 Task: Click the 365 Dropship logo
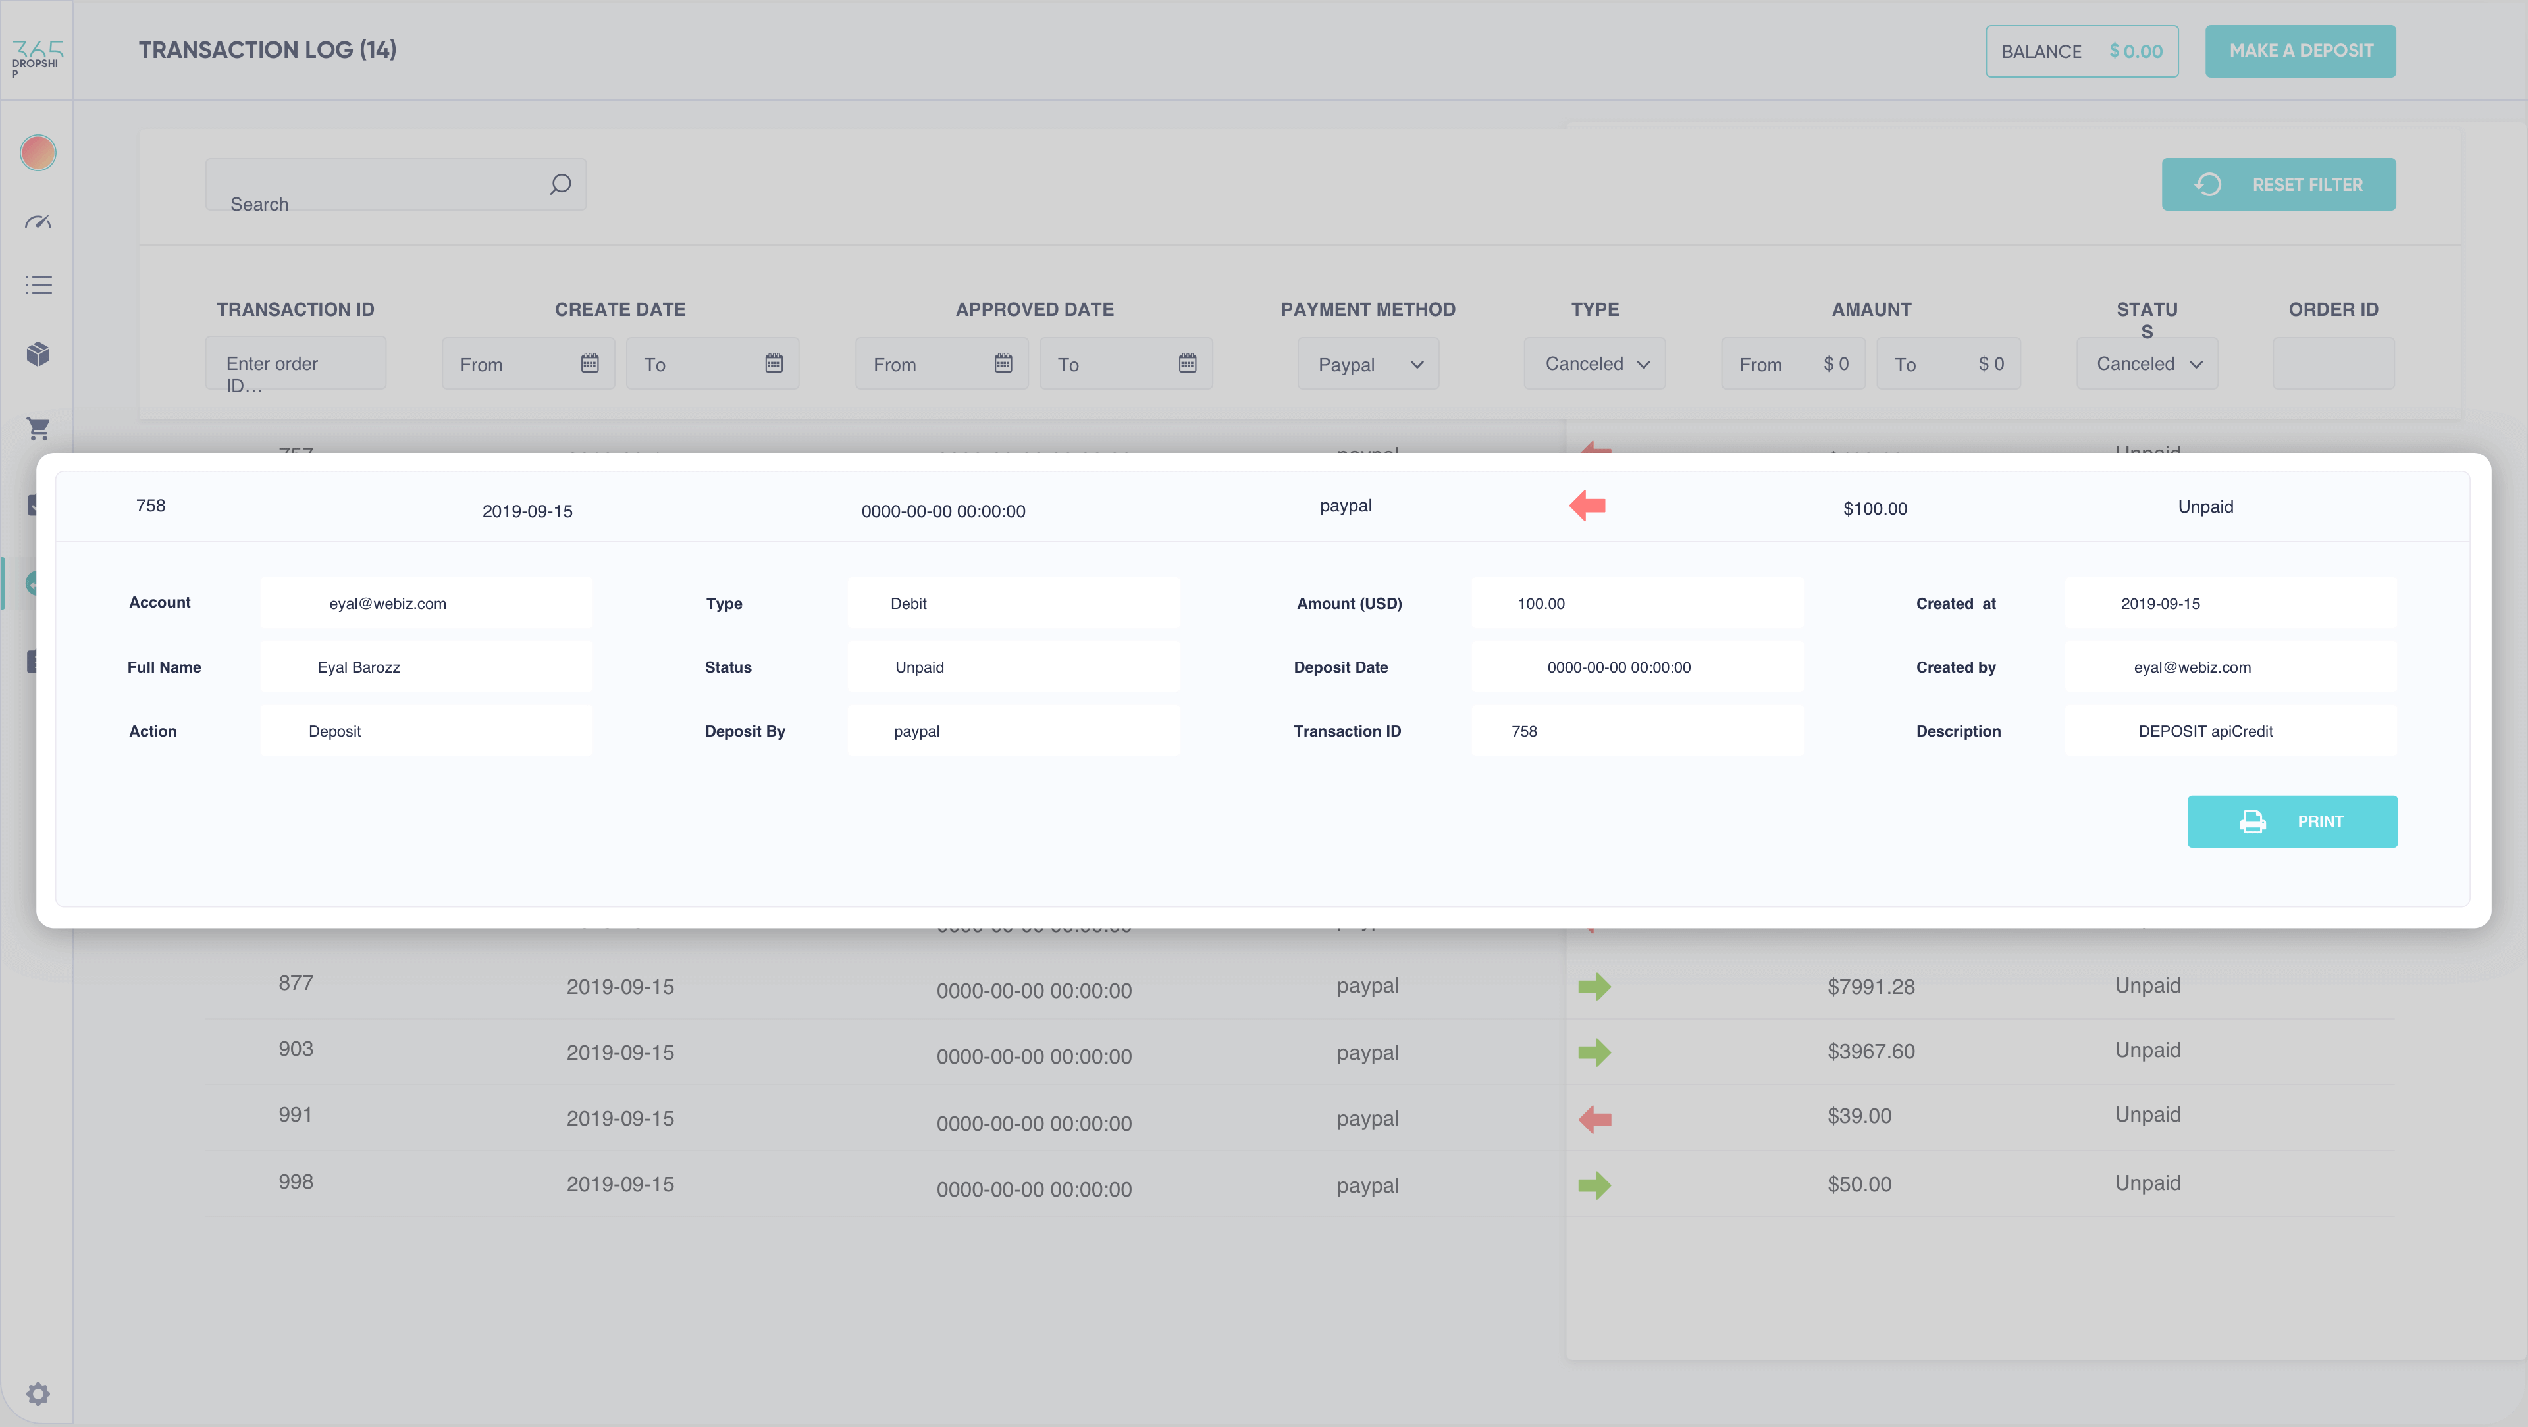click(x=36, y=58)
